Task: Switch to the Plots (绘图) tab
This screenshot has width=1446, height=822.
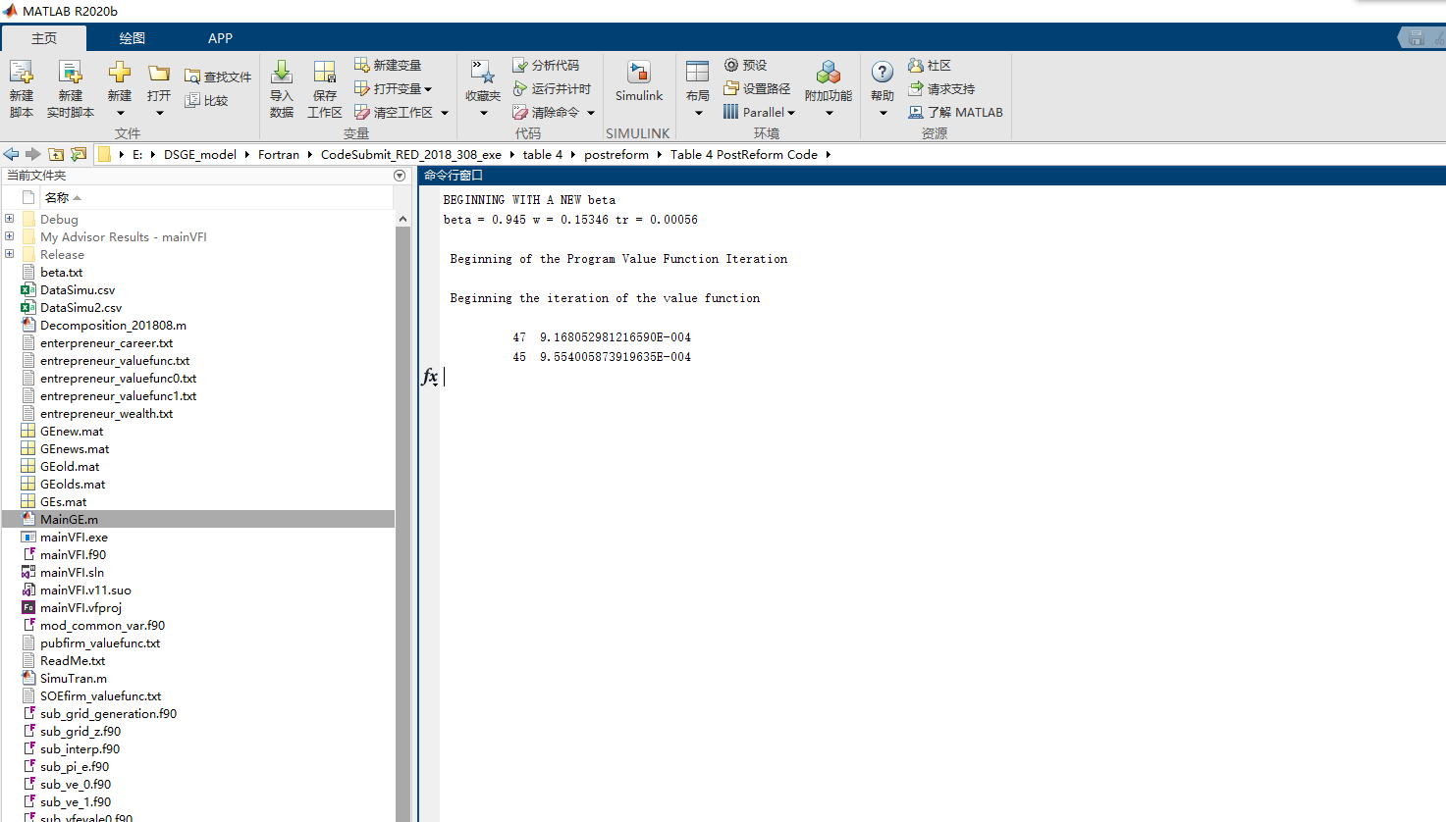Action: [133, 38]
